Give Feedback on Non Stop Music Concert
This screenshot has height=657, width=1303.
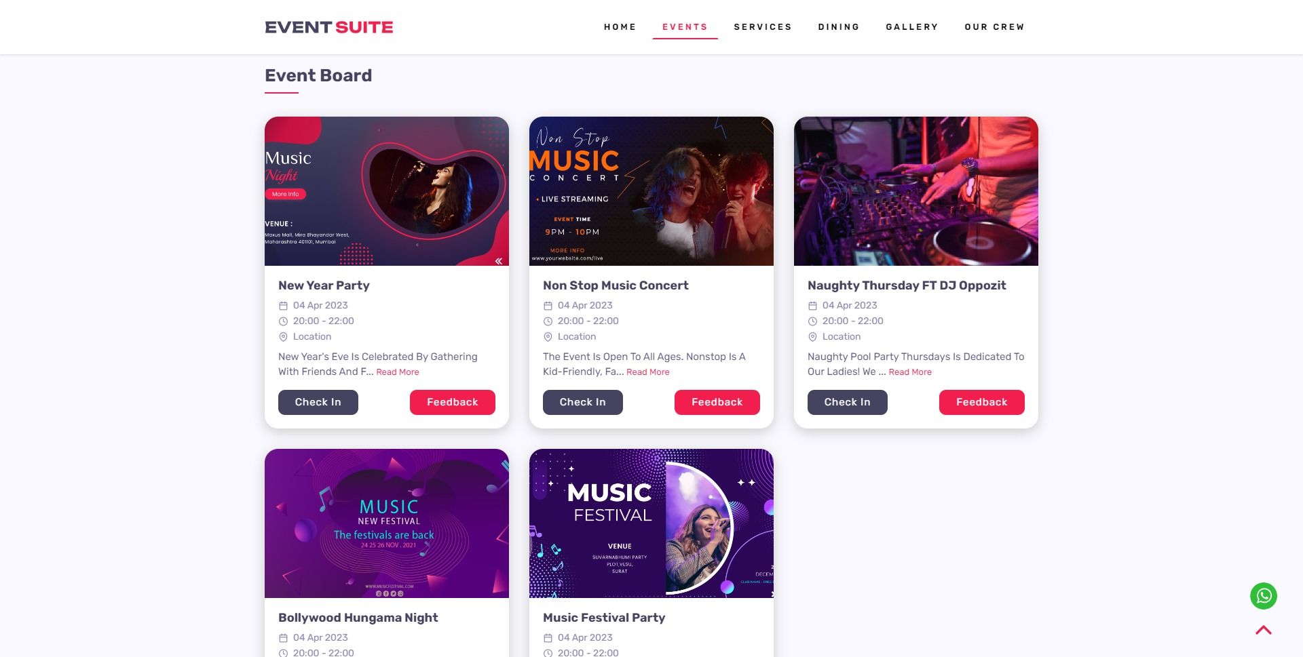point(717,402)
